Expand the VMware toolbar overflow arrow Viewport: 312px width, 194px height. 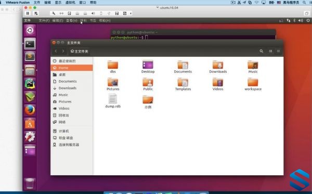131,14
